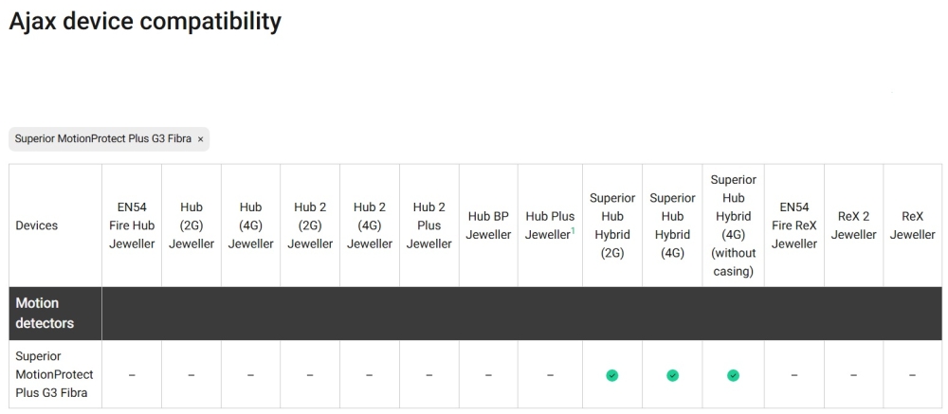Click the EN54 Fire ReX Jeweller column header
The height and width of the screenshot is (414, 948).
pos(793,225)
